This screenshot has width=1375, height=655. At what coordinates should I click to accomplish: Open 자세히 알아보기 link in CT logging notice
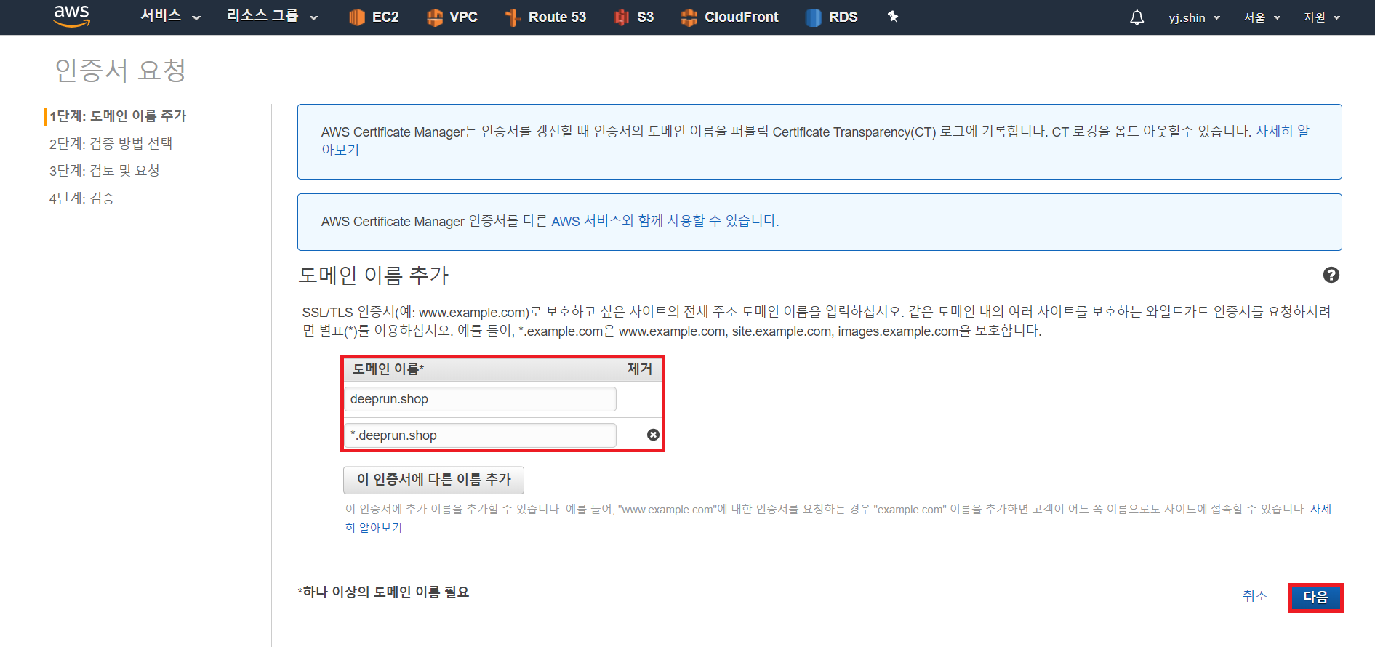coord(1283,131)
